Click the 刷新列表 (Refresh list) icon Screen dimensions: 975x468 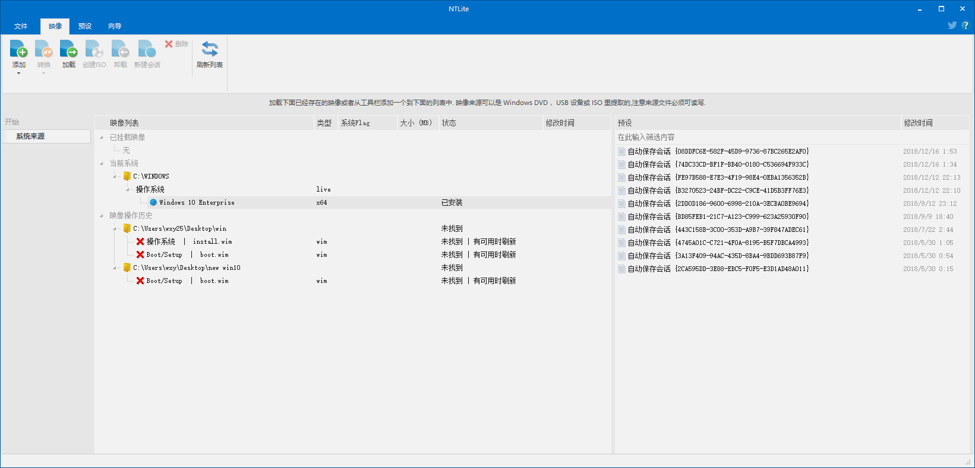[210, 50]
